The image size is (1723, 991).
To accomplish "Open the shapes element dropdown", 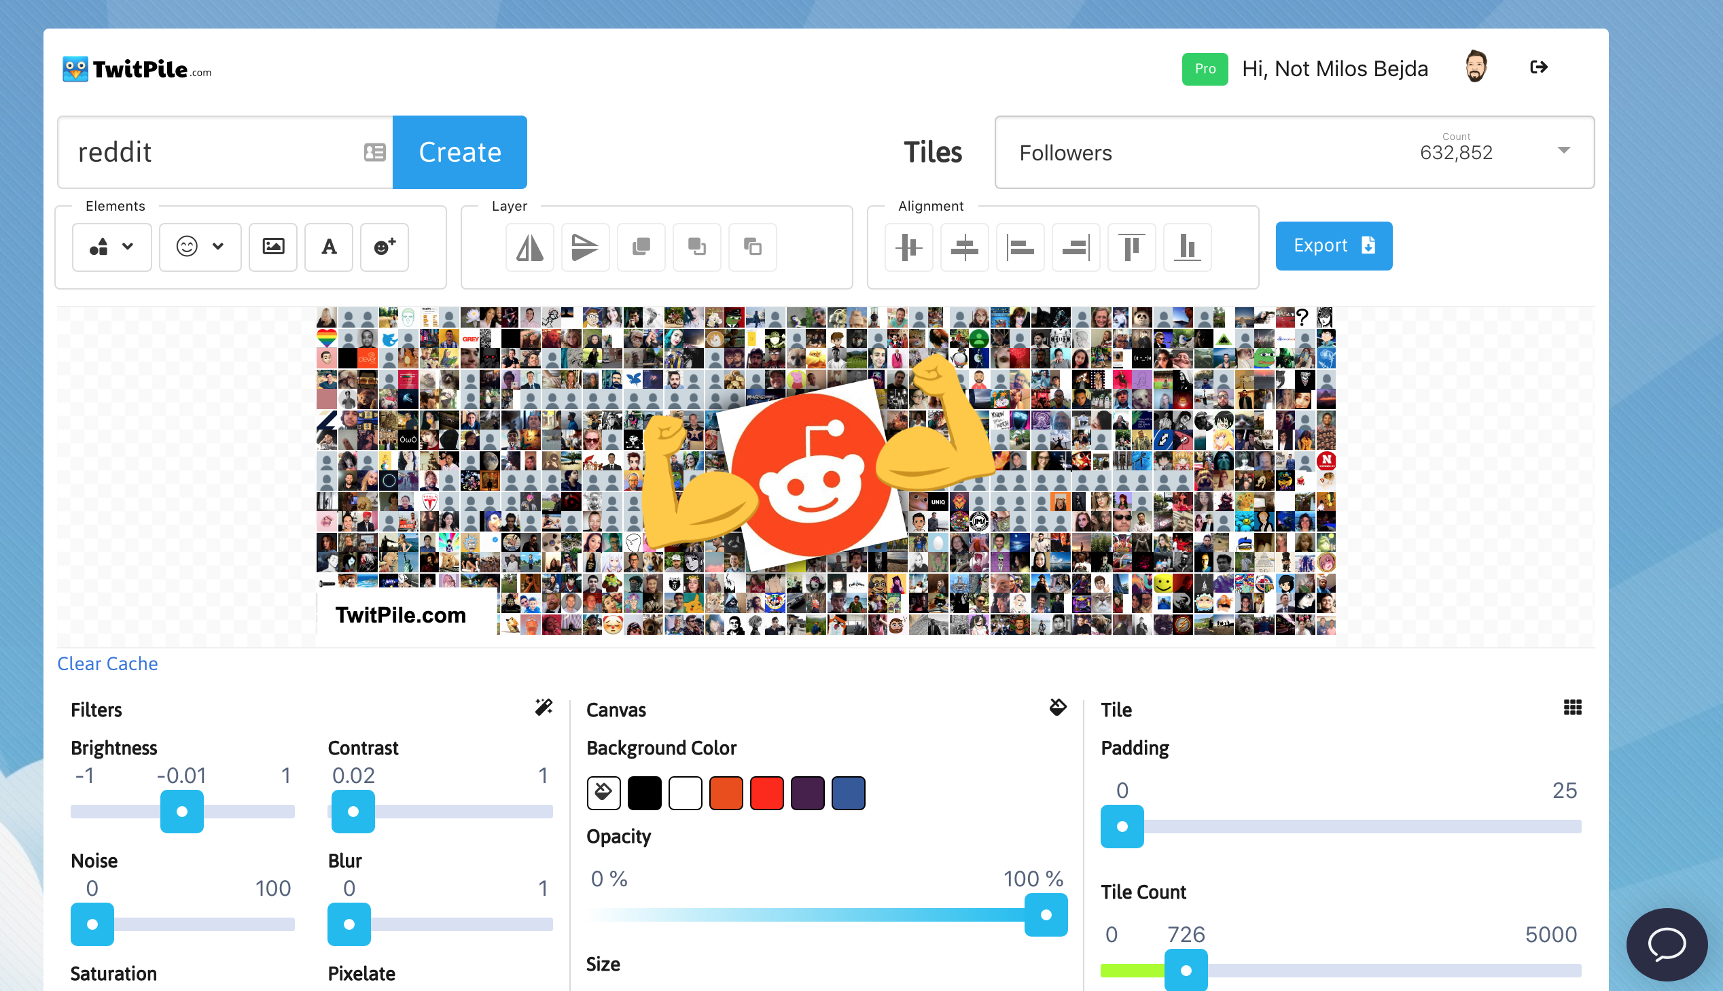I will (111, 247).
